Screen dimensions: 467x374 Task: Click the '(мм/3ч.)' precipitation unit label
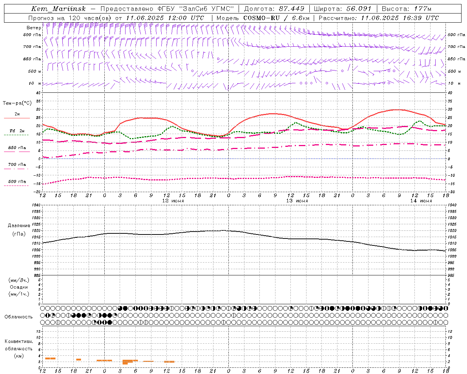(x=19, y=280)
